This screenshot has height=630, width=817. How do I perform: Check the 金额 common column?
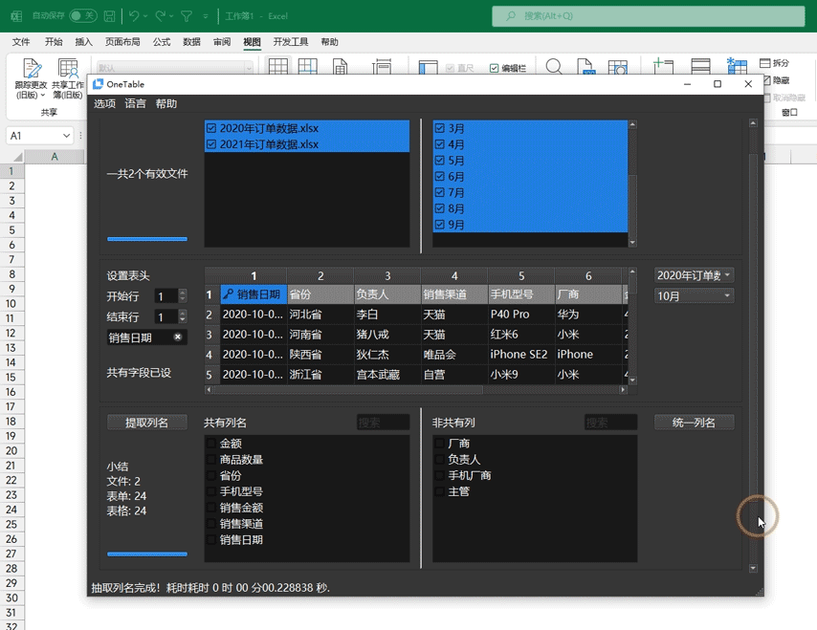pyautogui.click(x=211, y=443)
